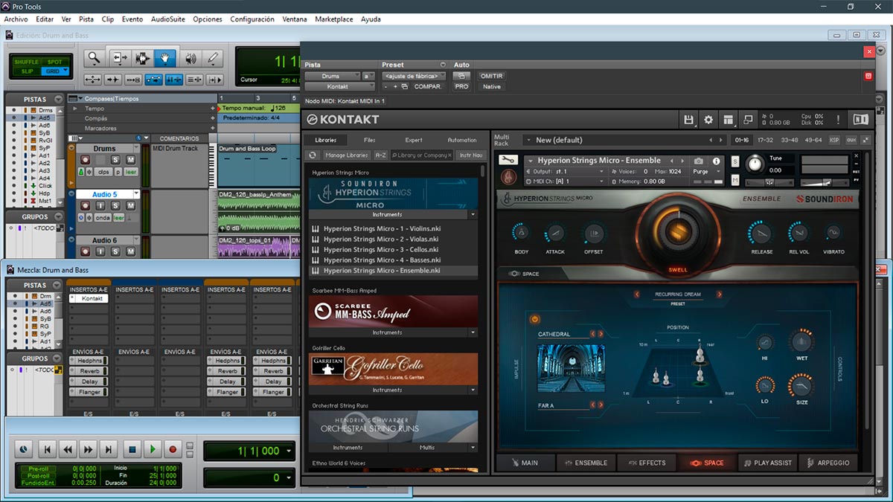The height and width of the screenshot is (502, 893).
Task: Switch to Kontakt Automation tab
Action: [462, 140]
